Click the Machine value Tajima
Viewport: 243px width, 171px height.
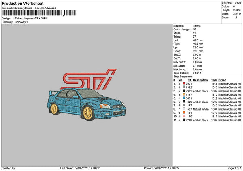pos(197,26)
